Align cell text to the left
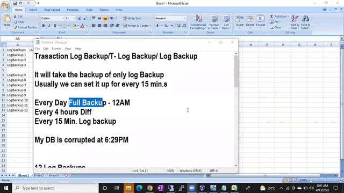 (94, 26)
